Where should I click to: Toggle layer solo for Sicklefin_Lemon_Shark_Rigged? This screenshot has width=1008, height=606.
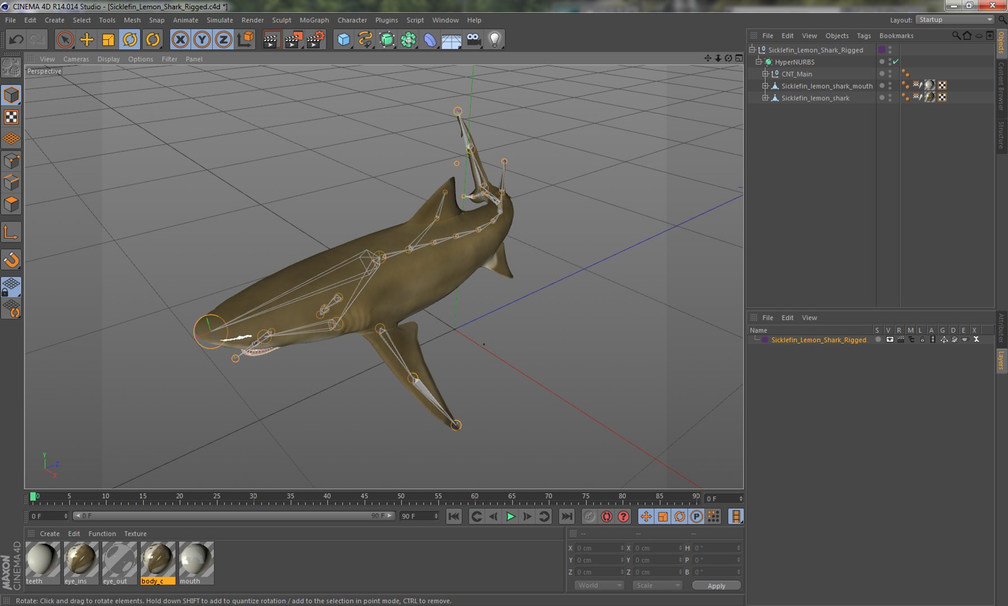(878, 339)
